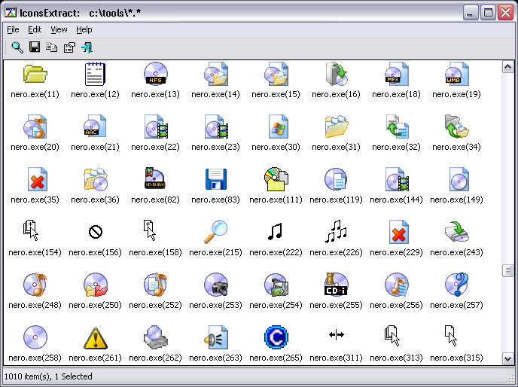Screen dimensions: 518x387
Task: Select the HFS disc icon nero.exe(13)
Action: point(155,74)
